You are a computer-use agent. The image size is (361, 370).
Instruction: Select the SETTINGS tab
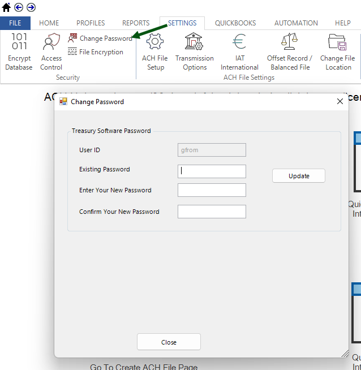(182, 23)
